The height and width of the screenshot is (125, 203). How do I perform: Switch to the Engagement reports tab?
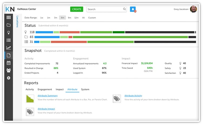point(45,89)
